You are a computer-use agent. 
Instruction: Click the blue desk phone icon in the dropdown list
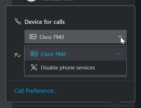[34, 54]
